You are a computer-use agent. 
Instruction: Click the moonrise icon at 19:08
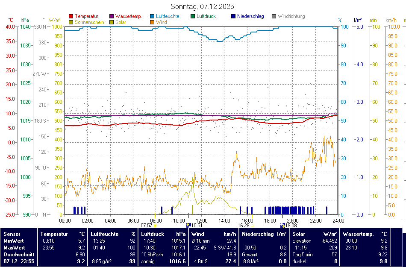282,225
